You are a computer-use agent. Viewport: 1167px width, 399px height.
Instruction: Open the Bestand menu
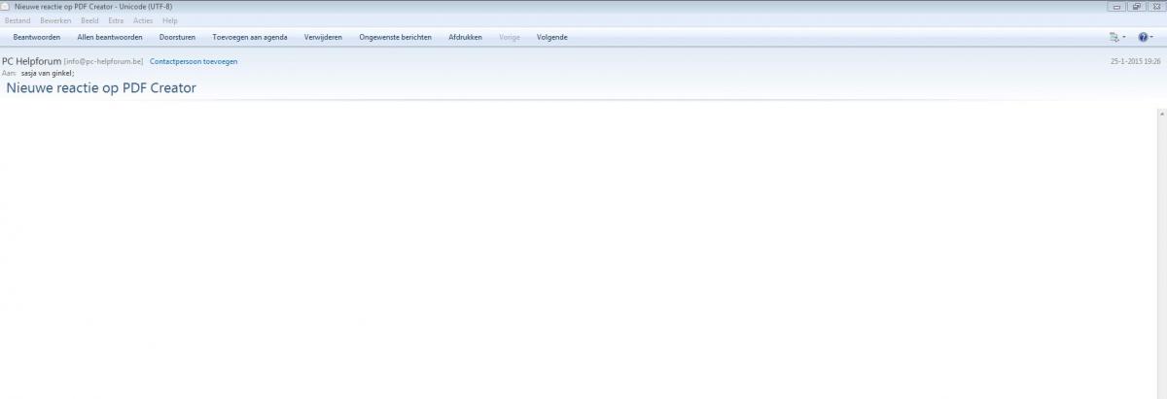[x=18, y=20]
